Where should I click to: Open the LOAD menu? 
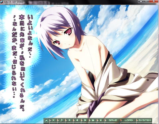(129, 120)
